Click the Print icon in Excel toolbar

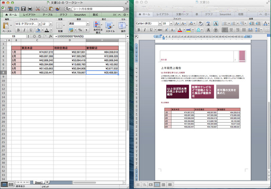click(x=30, y=8)
